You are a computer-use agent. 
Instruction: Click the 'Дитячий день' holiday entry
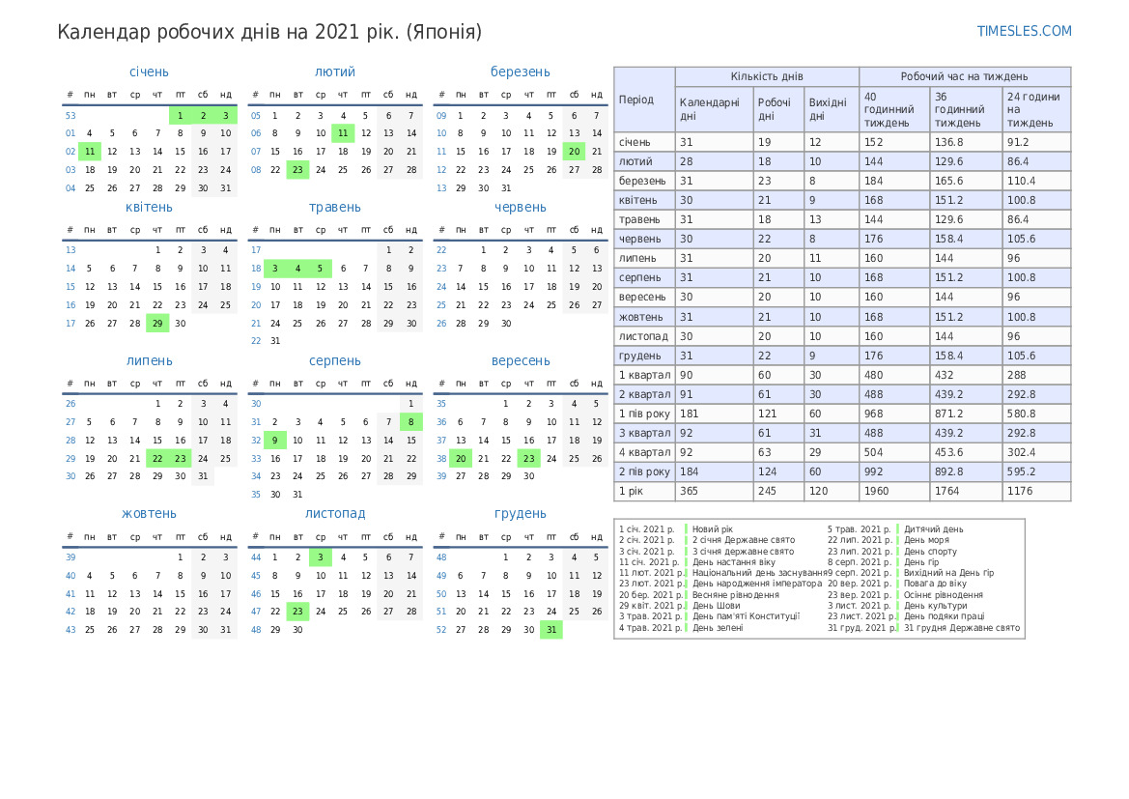[933, 528]
